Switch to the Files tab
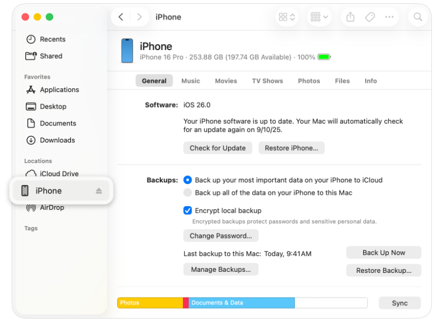Screen dimensions: 440x324 [342, 81]
